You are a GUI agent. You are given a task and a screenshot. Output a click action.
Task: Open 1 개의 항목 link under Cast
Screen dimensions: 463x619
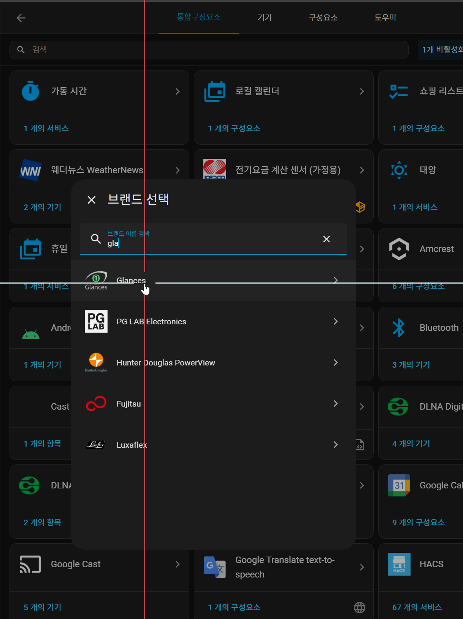pyautogui.click(x=42, y=444)
